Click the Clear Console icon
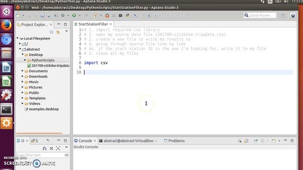This screenshot has height=170, width=303. pyautogui.click(x=240, y=141)
